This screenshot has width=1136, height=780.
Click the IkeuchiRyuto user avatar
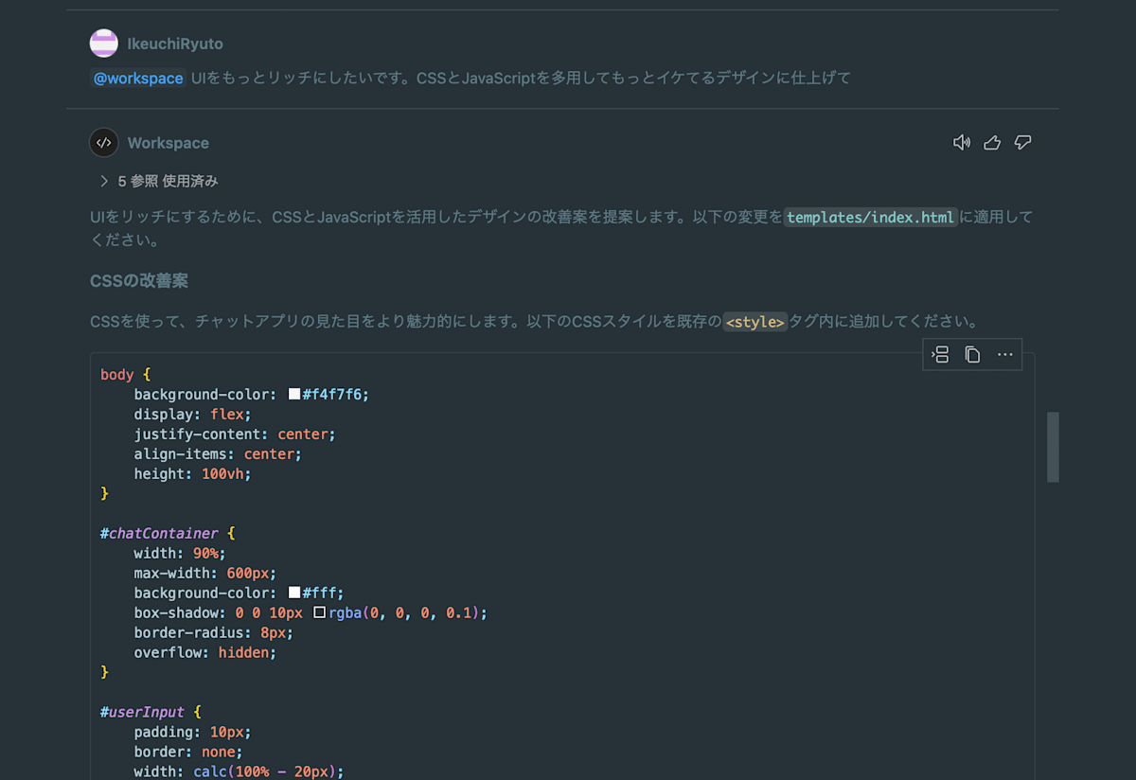tap(104, 44)
